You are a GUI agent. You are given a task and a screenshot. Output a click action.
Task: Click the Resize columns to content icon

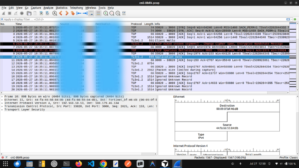[124, 13]
